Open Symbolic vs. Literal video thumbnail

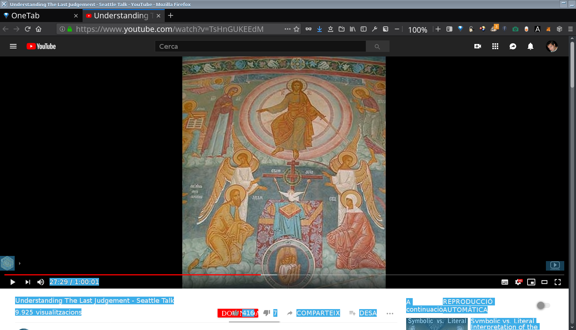[x=437, y=324]
